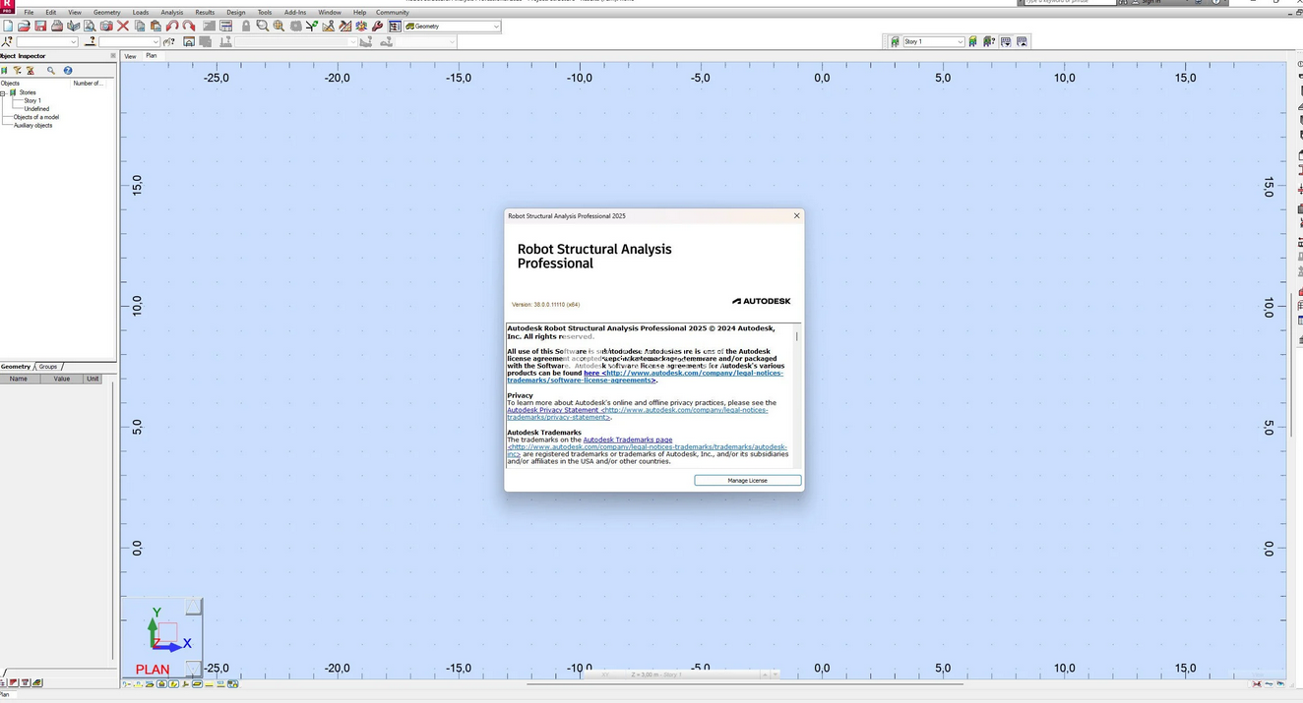Open the Story 1 dropdown selector
This screenshot has height=703, width=1303.
(933, 42)
